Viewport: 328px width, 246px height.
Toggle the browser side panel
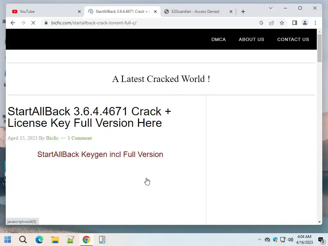point(295,23)
